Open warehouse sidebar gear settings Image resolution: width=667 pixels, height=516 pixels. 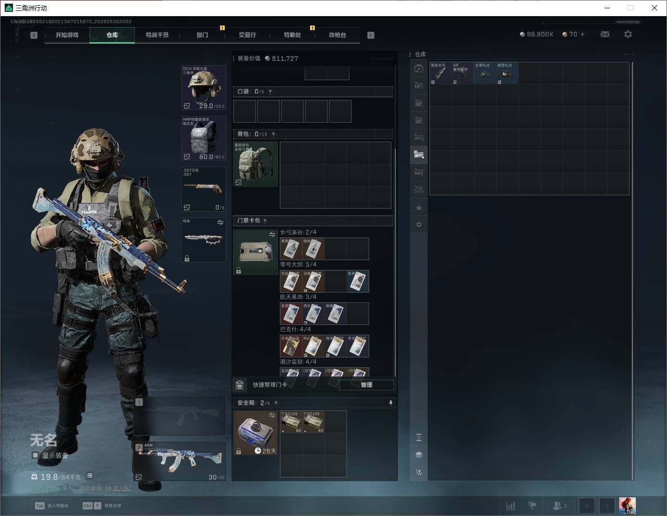[x=419, y=225]
